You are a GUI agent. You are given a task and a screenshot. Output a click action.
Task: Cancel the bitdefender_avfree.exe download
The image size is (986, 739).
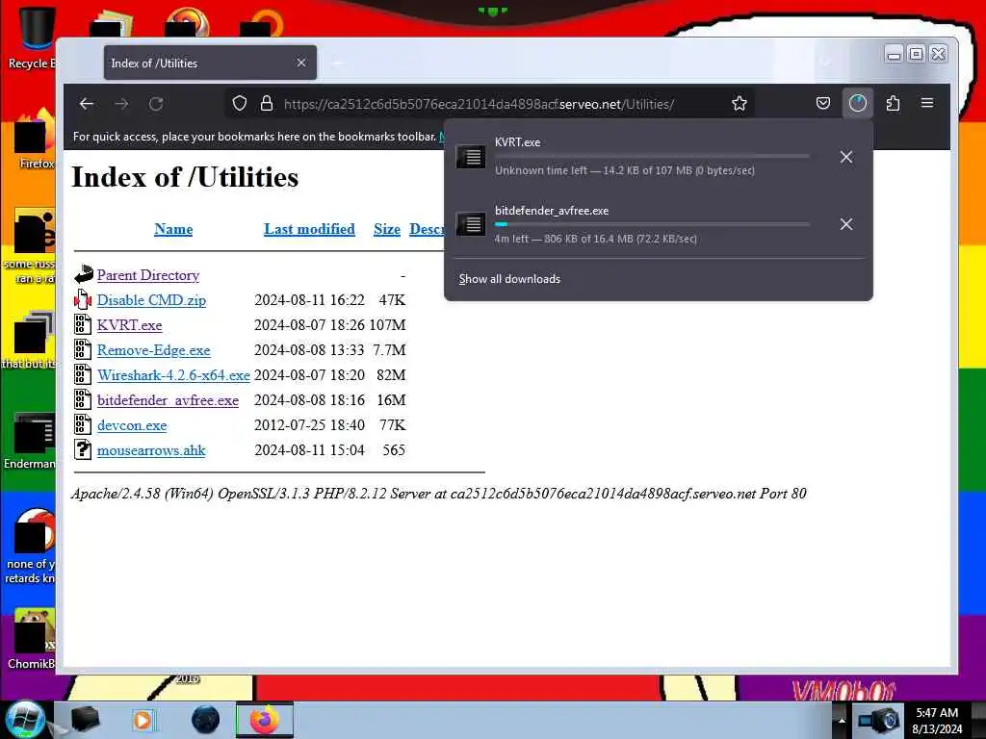tap(846, 224)
